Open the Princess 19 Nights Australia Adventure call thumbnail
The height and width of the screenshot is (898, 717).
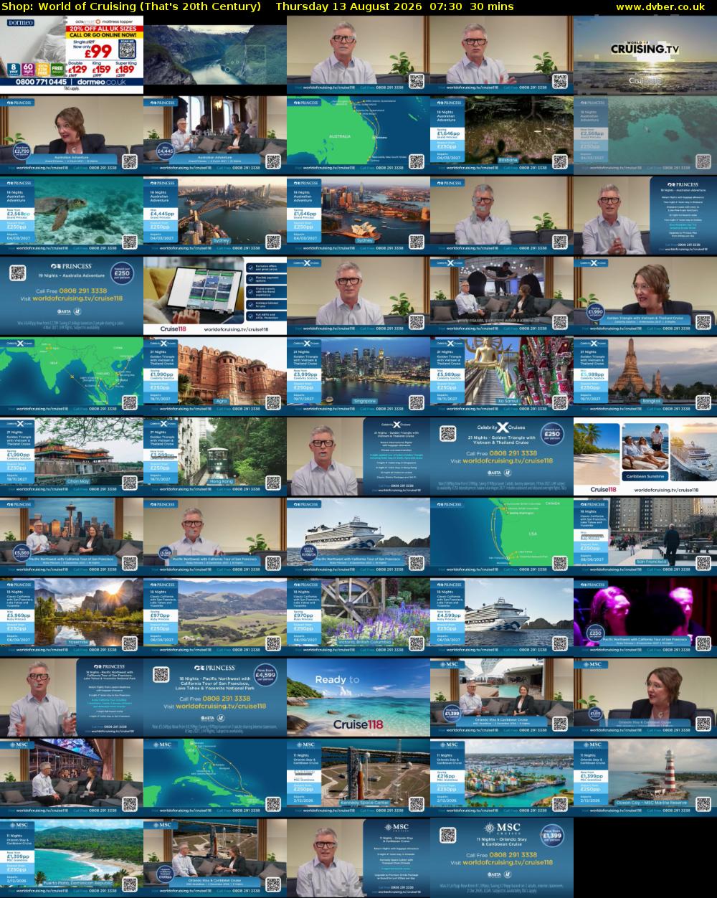pyautogui.click(x=72, y=296)
